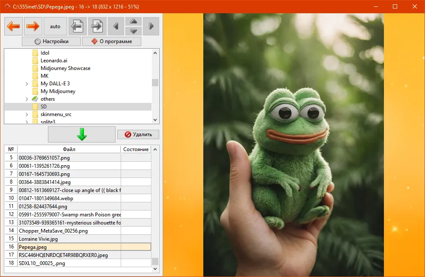Click the Удалить delete button
The height and width of the screenshot is (277, 425).
point(138,134)
